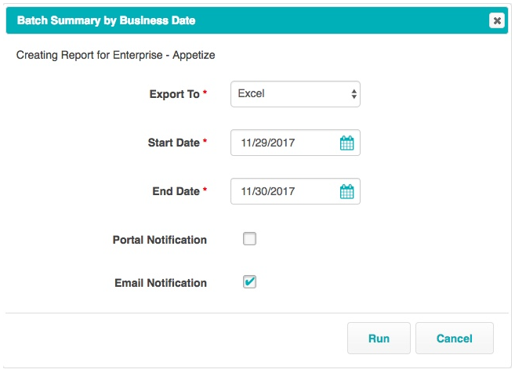The height and width of the screenshot is (373, 515).
Task: Click the red asterisk beside End Date
Action: click(205, 191)
